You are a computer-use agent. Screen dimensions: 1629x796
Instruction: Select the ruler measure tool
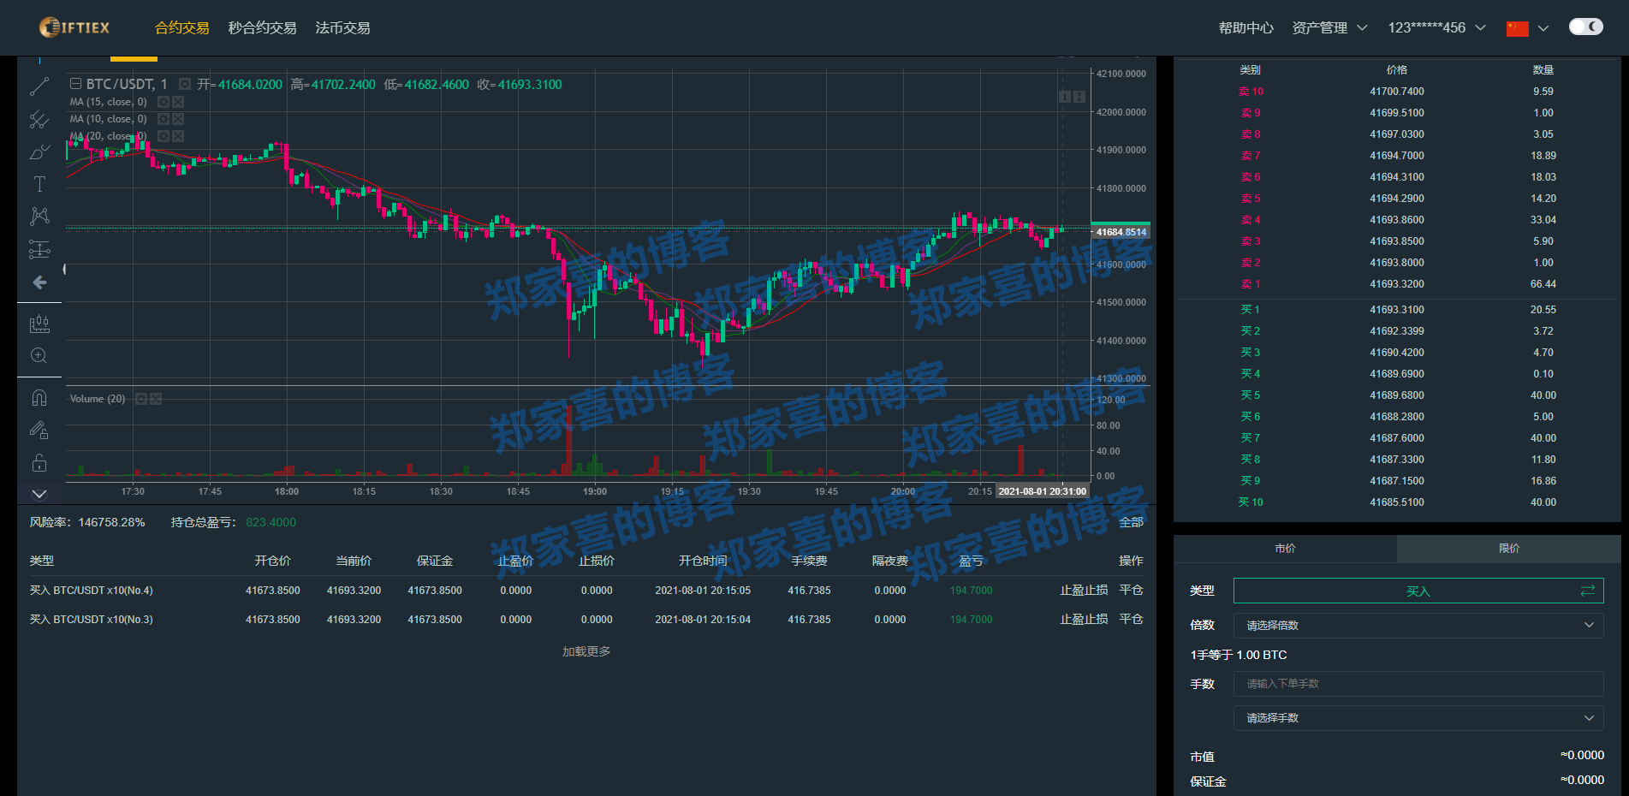pos(39,324)
